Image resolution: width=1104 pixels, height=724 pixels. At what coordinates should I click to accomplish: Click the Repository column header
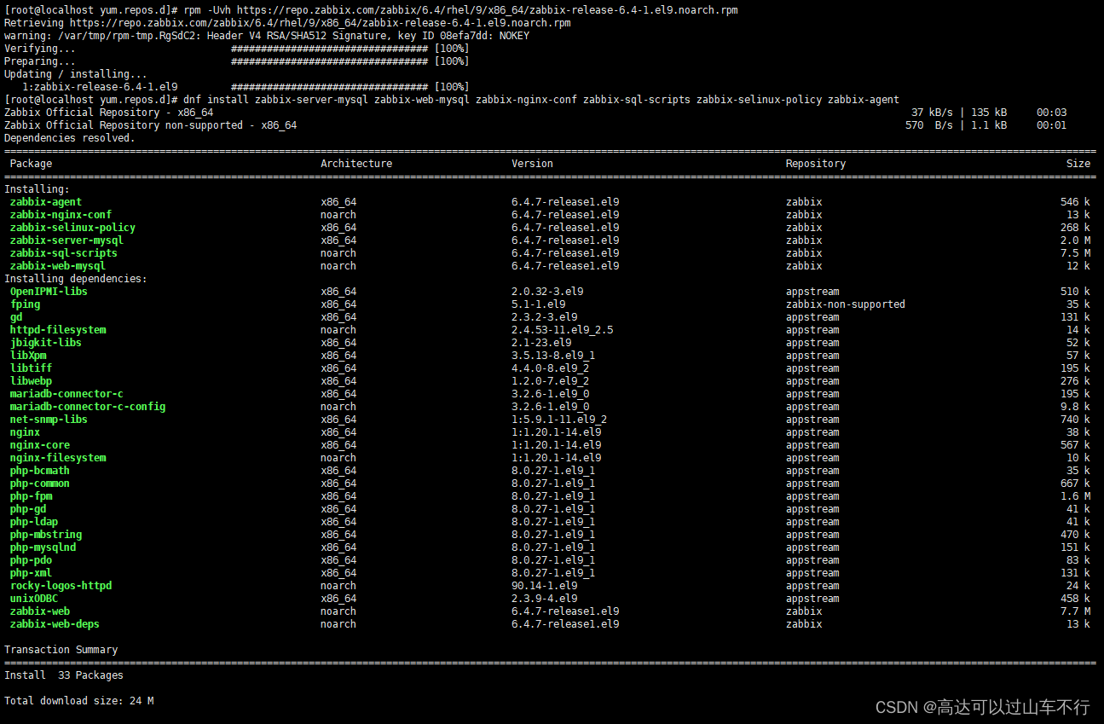coord(816,164)
